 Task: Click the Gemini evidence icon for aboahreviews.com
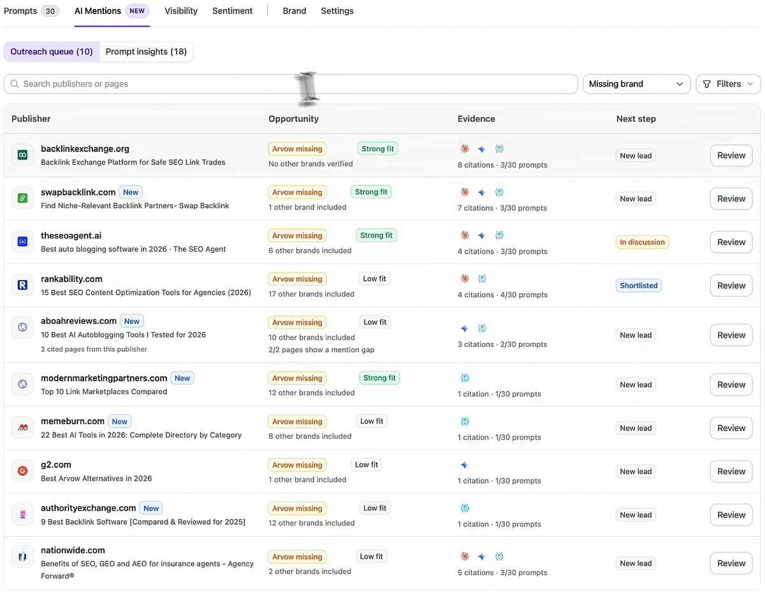pyautogui.click(x=465, y=328)
